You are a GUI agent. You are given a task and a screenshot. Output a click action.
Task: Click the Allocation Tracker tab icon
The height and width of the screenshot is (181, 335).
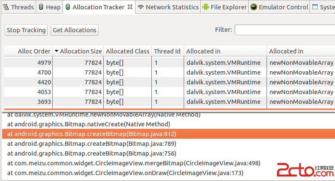[68, 7]
